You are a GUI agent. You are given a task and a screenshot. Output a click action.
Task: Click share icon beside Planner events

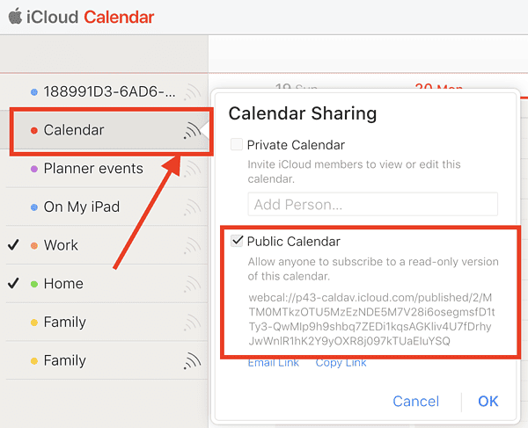[x=192, y=169]
